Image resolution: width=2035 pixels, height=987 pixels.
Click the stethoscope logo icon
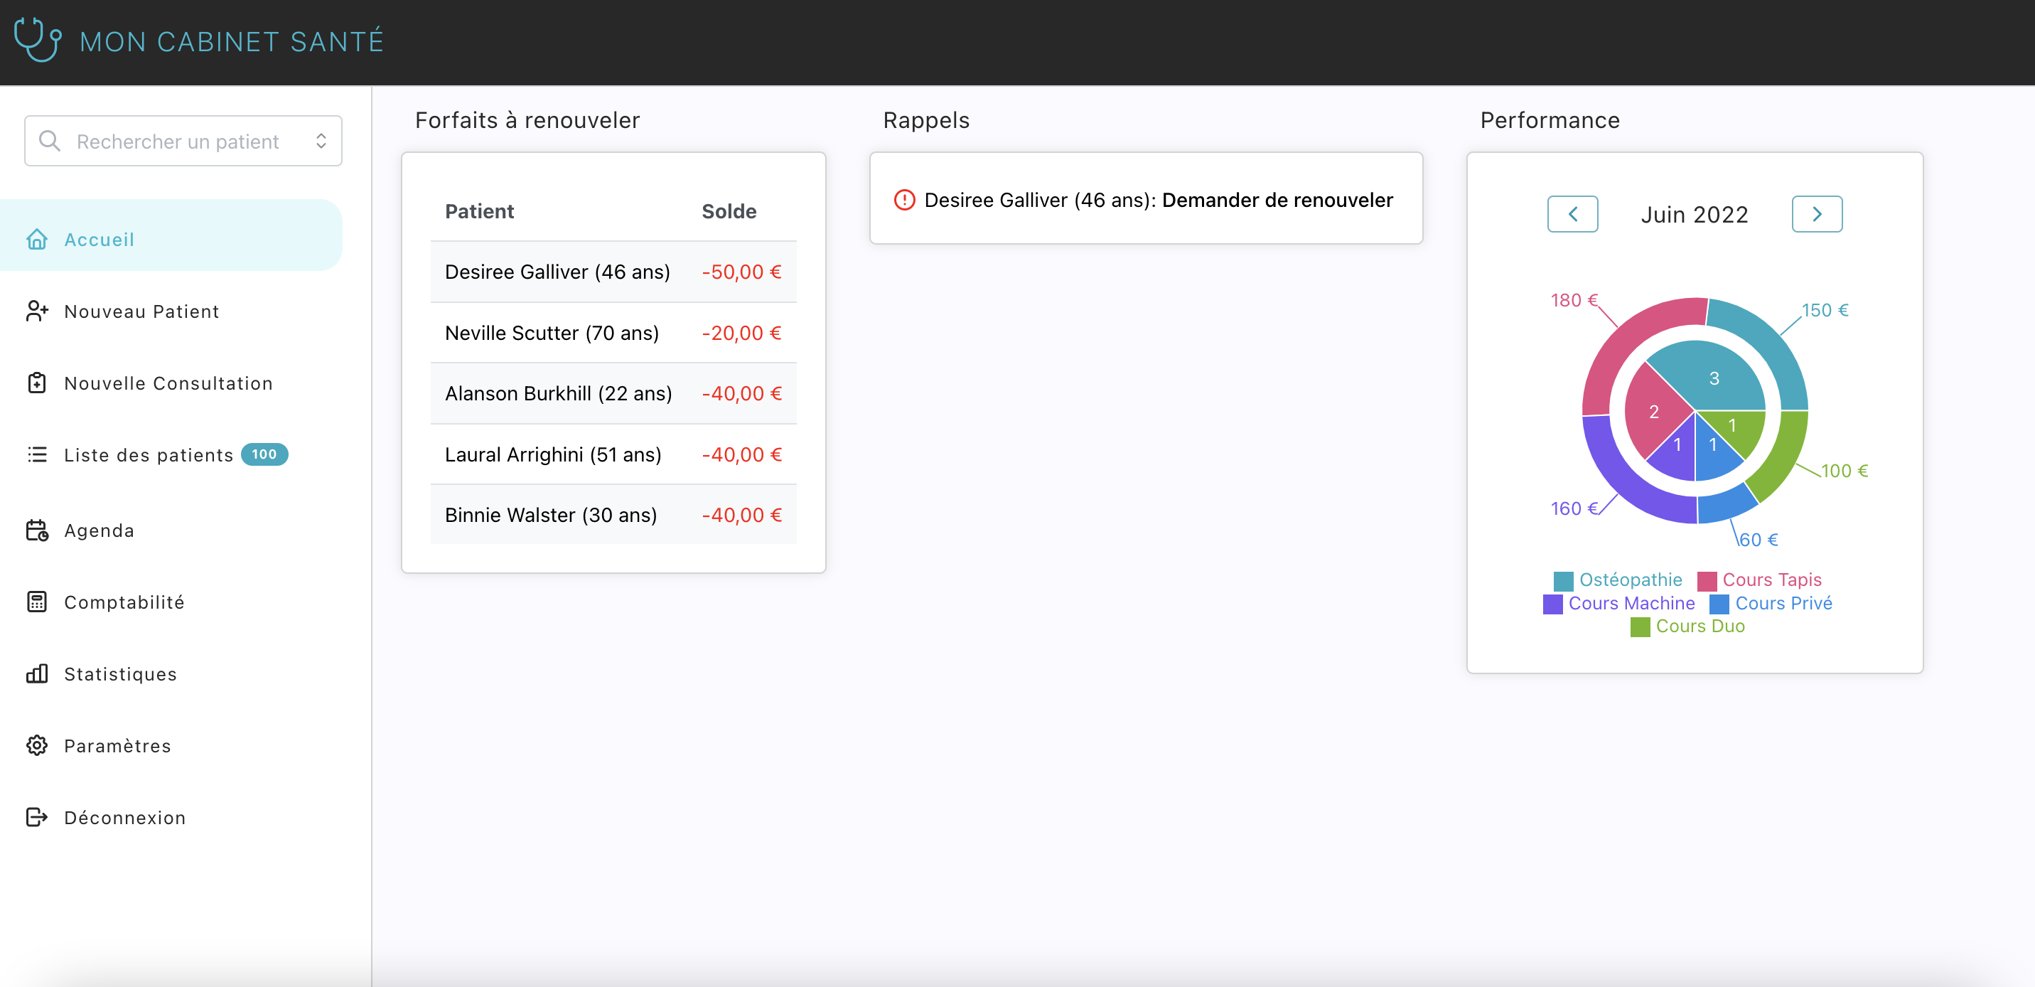point(37,40)
